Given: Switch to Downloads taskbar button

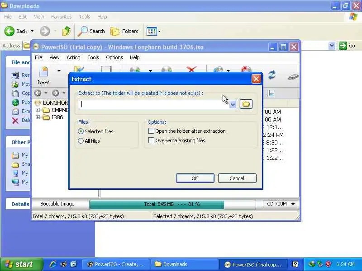Looking at the screenshot, I should 184,264.
